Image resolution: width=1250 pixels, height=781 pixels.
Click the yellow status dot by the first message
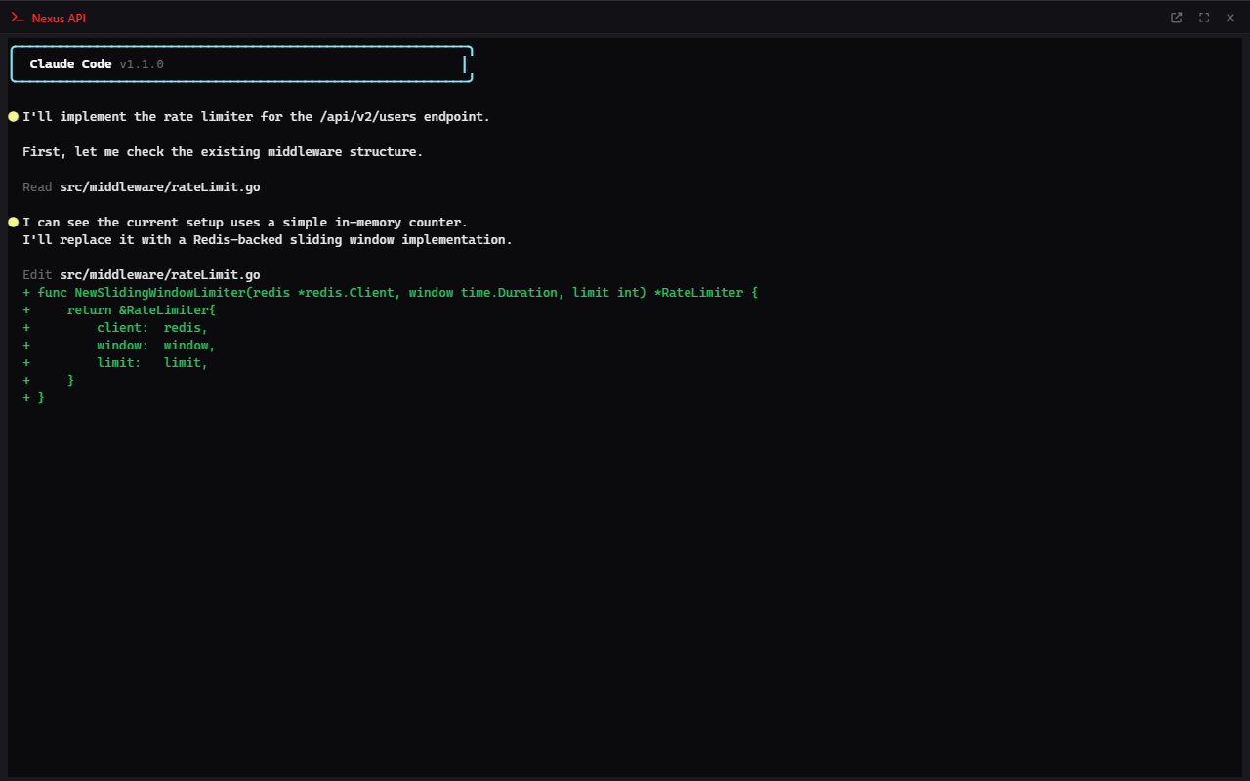pyautogui.click(x=13, y=115)
